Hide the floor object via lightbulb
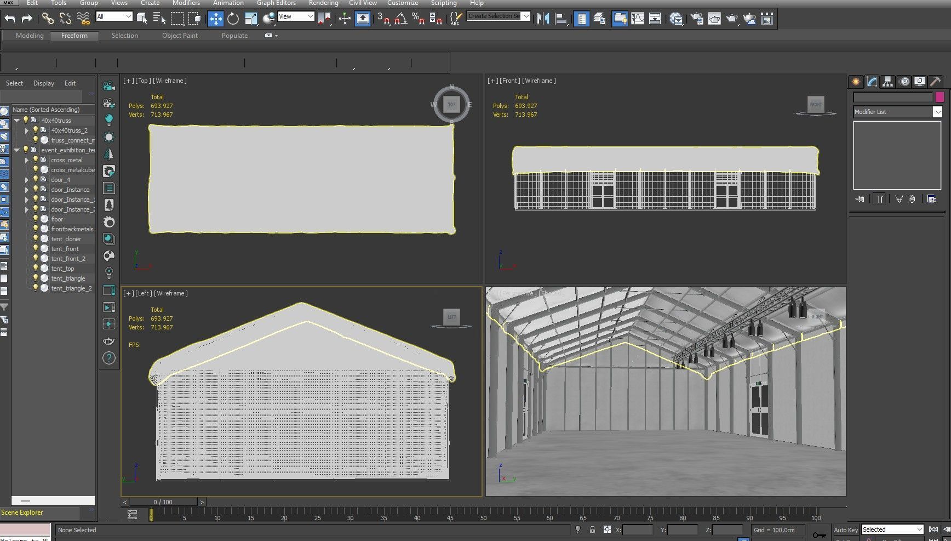This screenshot has width=951, height=541. click(36, 219)
